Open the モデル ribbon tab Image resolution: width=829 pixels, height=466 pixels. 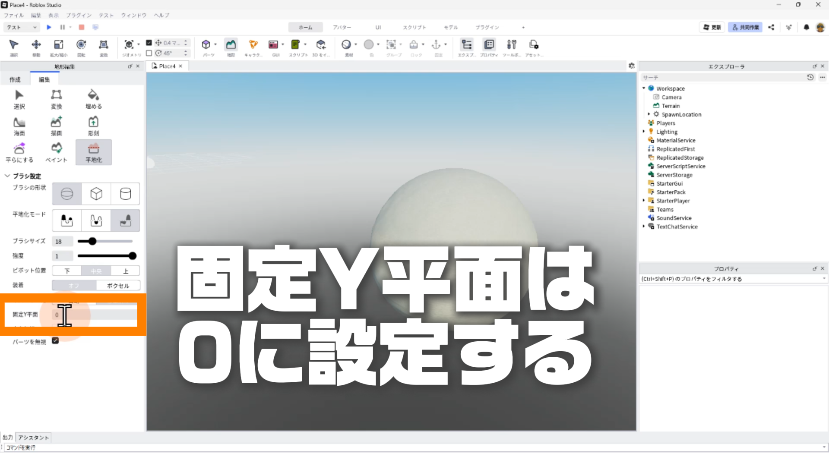pos(451,27)
